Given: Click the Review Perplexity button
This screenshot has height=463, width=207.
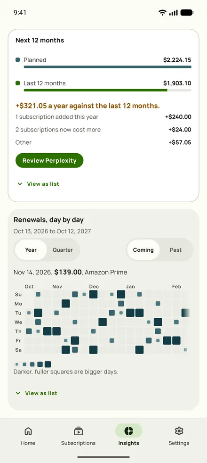Looking at the screenshot, I should tap(49, 161).
